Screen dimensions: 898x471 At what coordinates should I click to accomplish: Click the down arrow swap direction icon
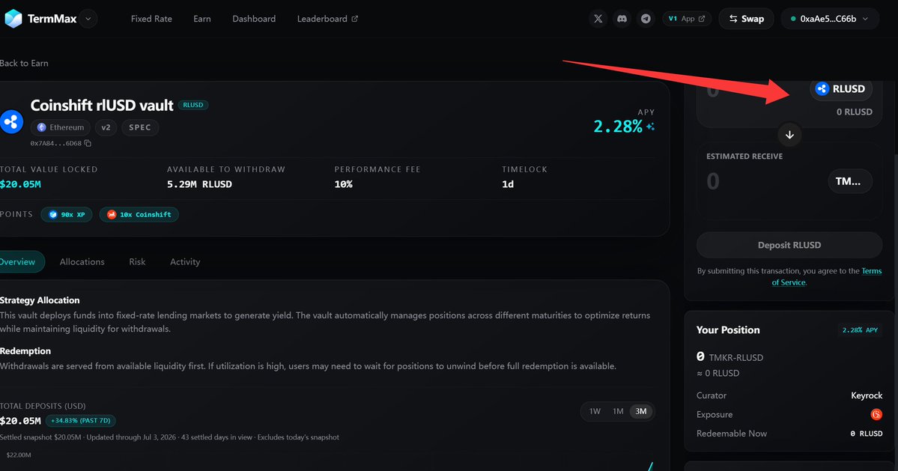tap(789, 135)
